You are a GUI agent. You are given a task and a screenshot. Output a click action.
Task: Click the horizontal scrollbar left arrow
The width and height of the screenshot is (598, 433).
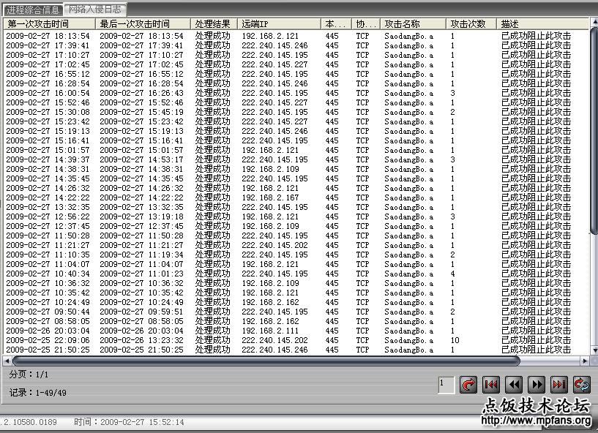[x=7, y=360]
